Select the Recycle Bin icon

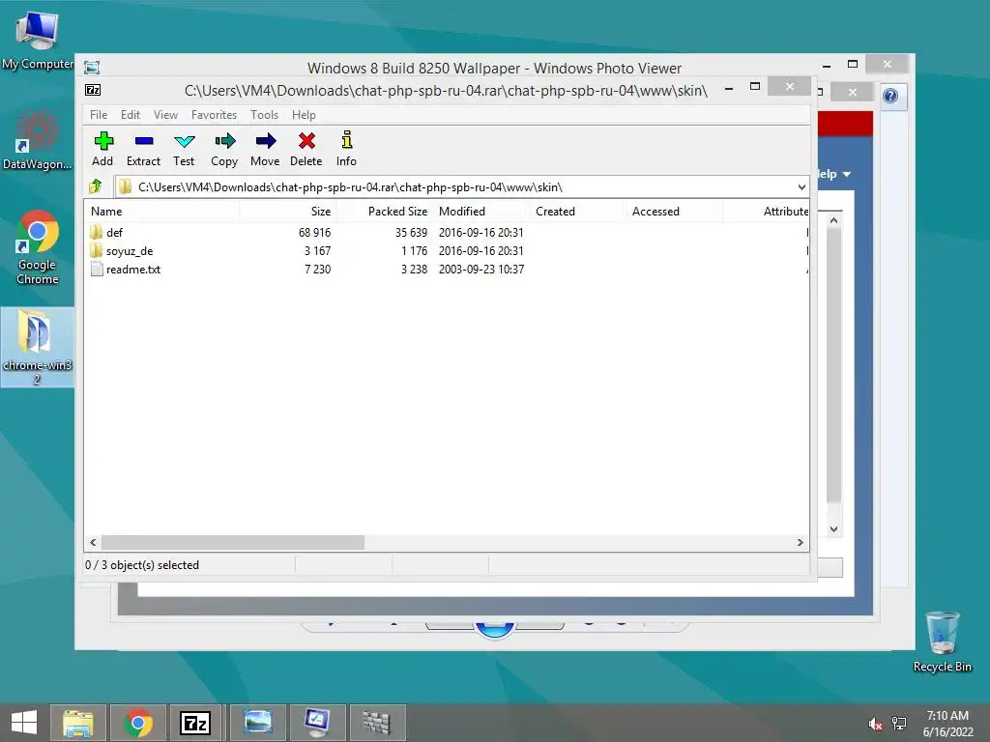pyautogui.click(x=942, y=642)
